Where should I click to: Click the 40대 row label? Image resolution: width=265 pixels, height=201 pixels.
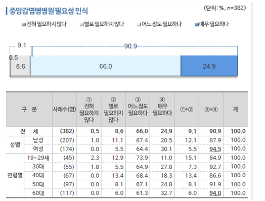[38, 175]
